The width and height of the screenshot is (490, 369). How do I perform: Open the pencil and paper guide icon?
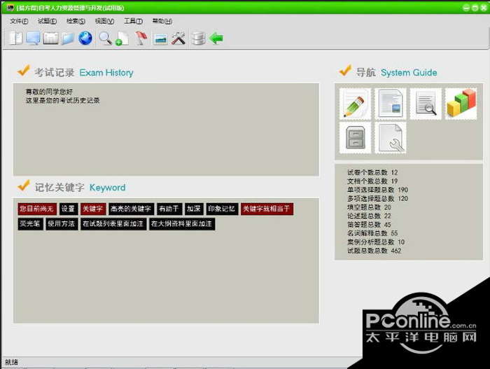pyautogui.click(x=355, y=104)
